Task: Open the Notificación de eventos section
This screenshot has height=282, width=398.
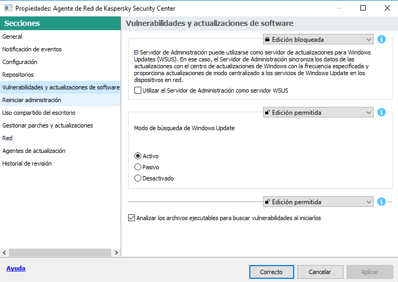Action: click(60, 49)
